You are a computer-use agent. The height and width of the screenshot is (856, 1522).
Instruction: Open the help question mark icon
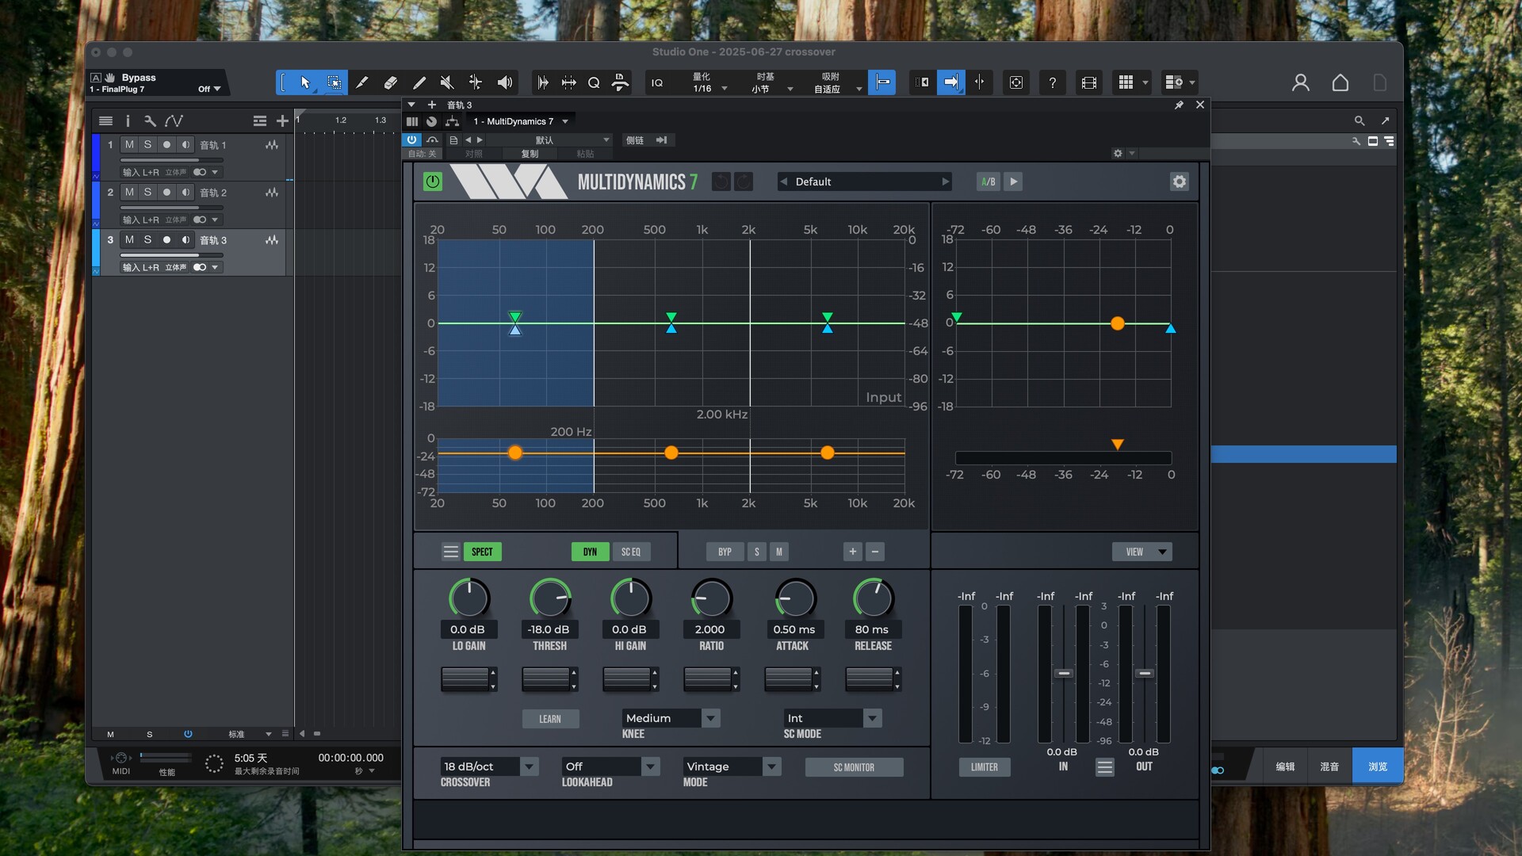1052,82
